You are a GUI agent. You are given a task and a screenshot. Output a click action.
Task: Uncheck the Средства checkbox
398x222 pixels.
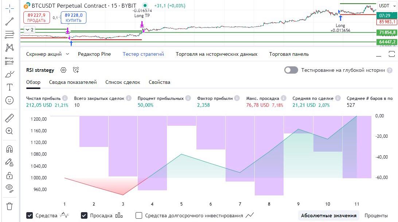pyautogui.click(x=30, y=215)
